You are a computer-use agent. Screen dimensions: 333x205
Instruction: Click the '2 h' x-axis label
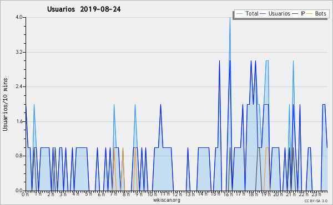point(51,194)
